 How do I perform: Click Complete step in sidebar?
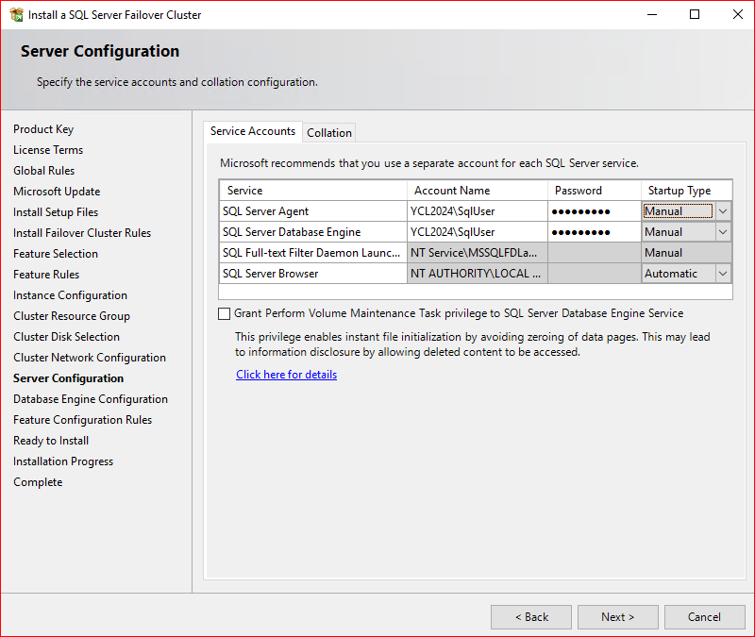(38, 482)
